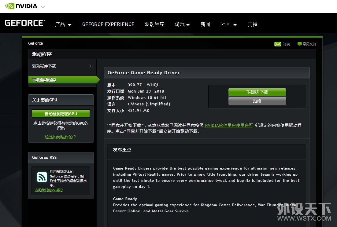The image size is (337, 227).
Task: Click the 订阅 envelope icon
Action: tap(278, 44)
